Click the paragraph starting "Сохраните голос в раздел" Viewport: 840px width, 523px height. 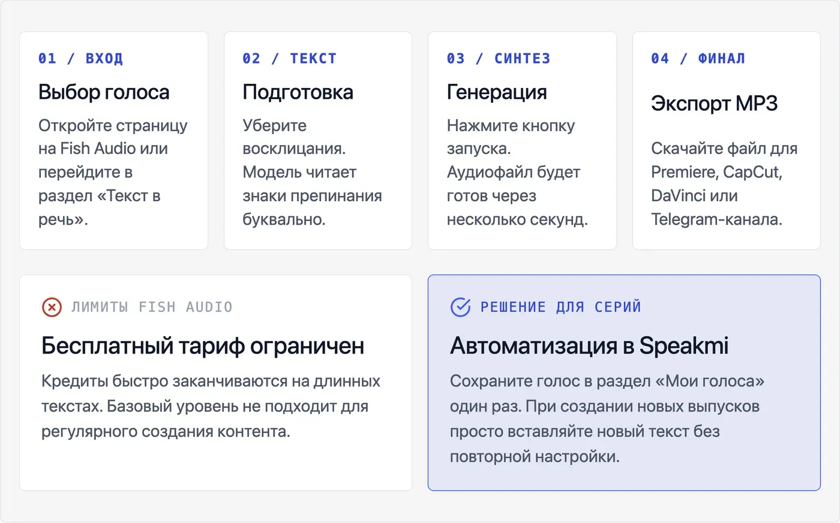pos(607,419)
